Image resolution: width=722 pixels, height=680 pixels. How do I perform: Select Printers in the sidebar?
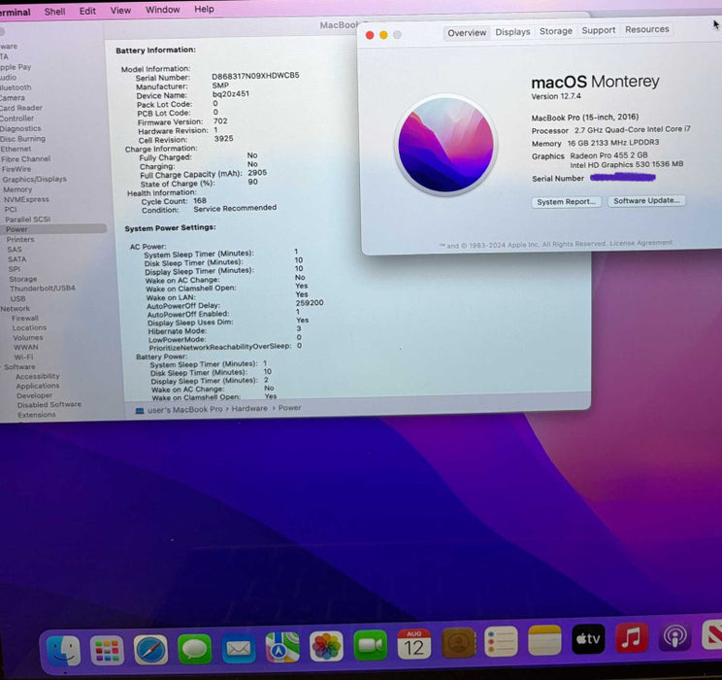(20, 239)
